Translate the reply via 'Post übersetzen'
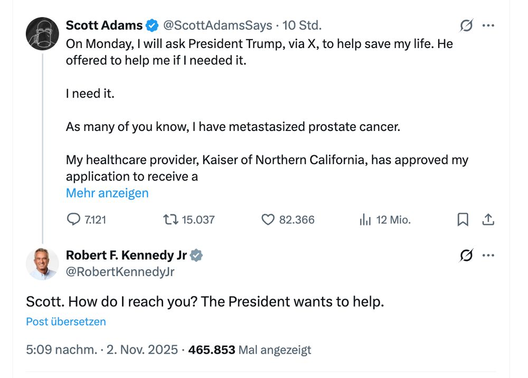 66,322
